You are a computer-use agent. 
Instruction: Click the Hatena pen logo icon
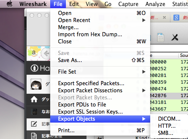pyautogui.click(x=34, y=68)
